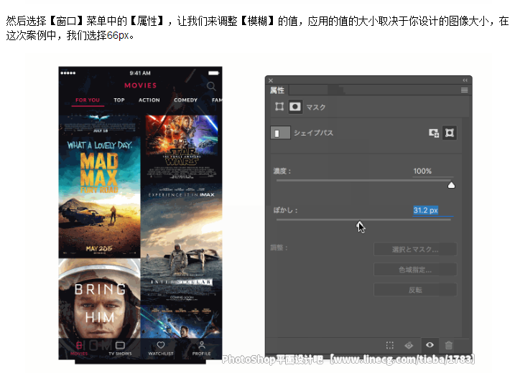Click the 選択とマスク button
The height and width of the screenshot is (373, 515).
[x=415, y=250]
